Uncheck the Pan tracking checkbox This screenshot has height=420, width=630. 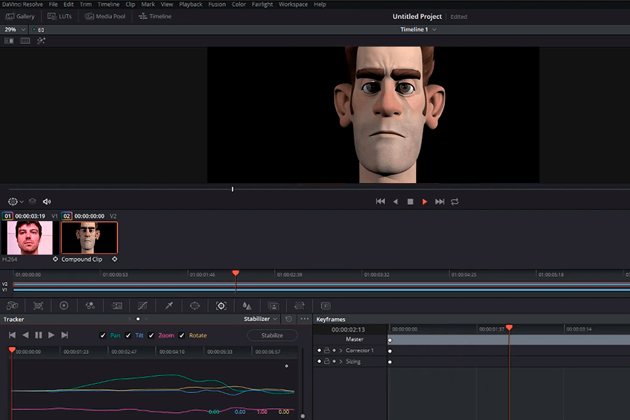click(x=103, y=335)
